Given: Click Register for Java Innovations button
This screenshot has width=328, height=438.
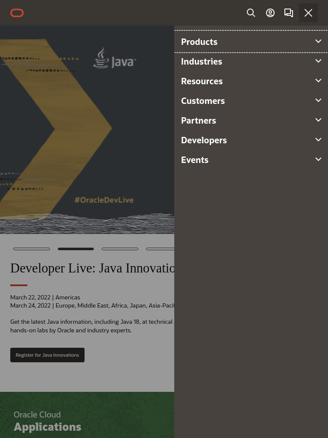Looking at the screenshot, I should pyautogui.click(x=47, y=355).
